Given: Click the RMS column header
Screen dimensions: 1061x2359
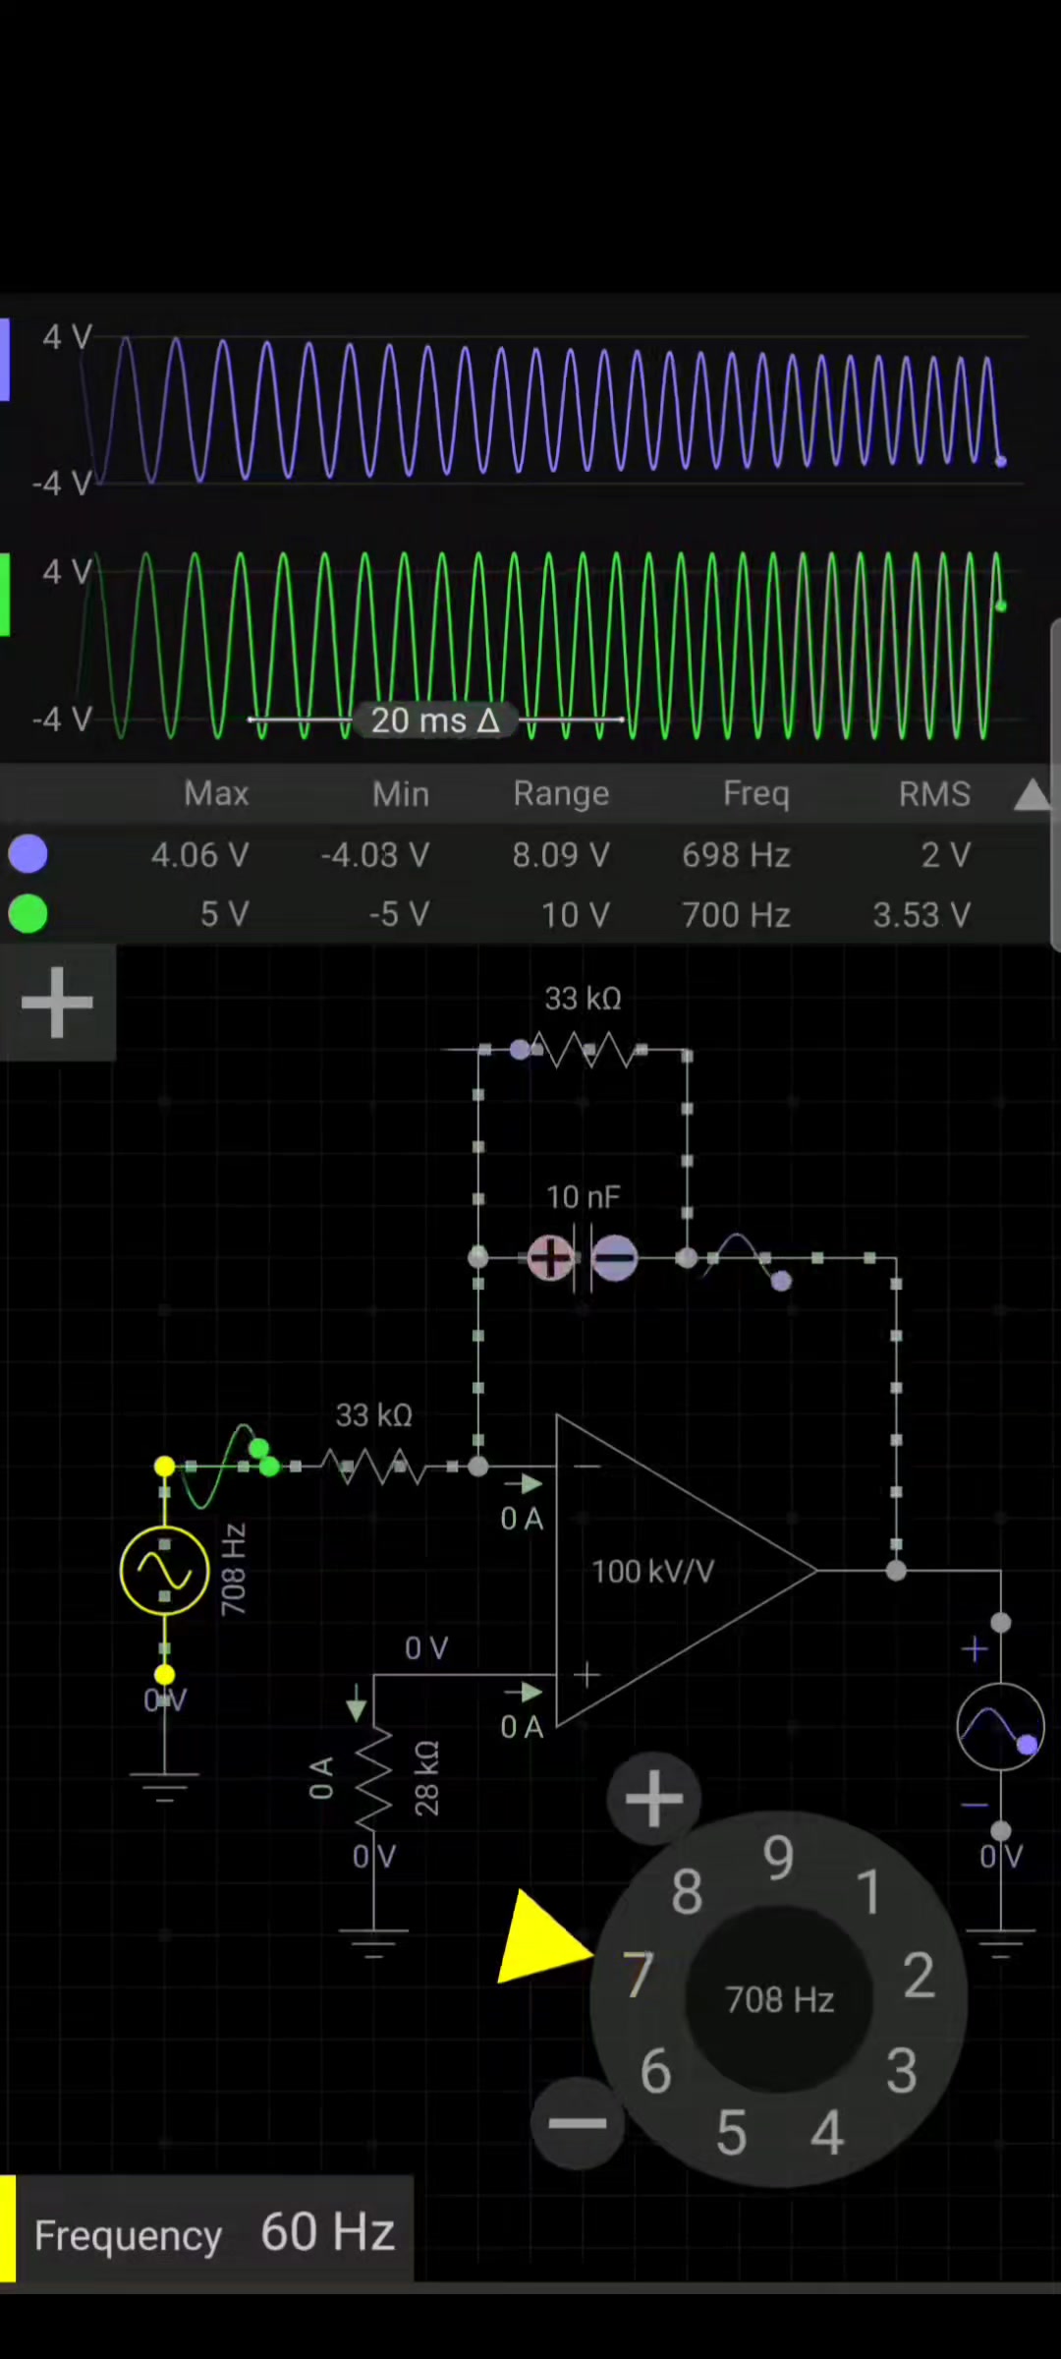Looking at the screenshot, I should (x=934, y=793).
